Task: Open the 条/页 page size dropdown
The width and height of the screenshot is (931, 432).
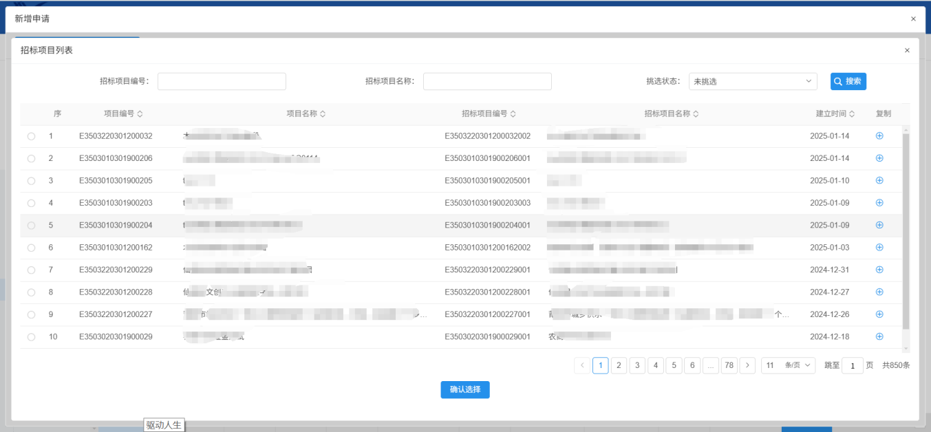Action: pyautogui.click(x=788, y=365)
